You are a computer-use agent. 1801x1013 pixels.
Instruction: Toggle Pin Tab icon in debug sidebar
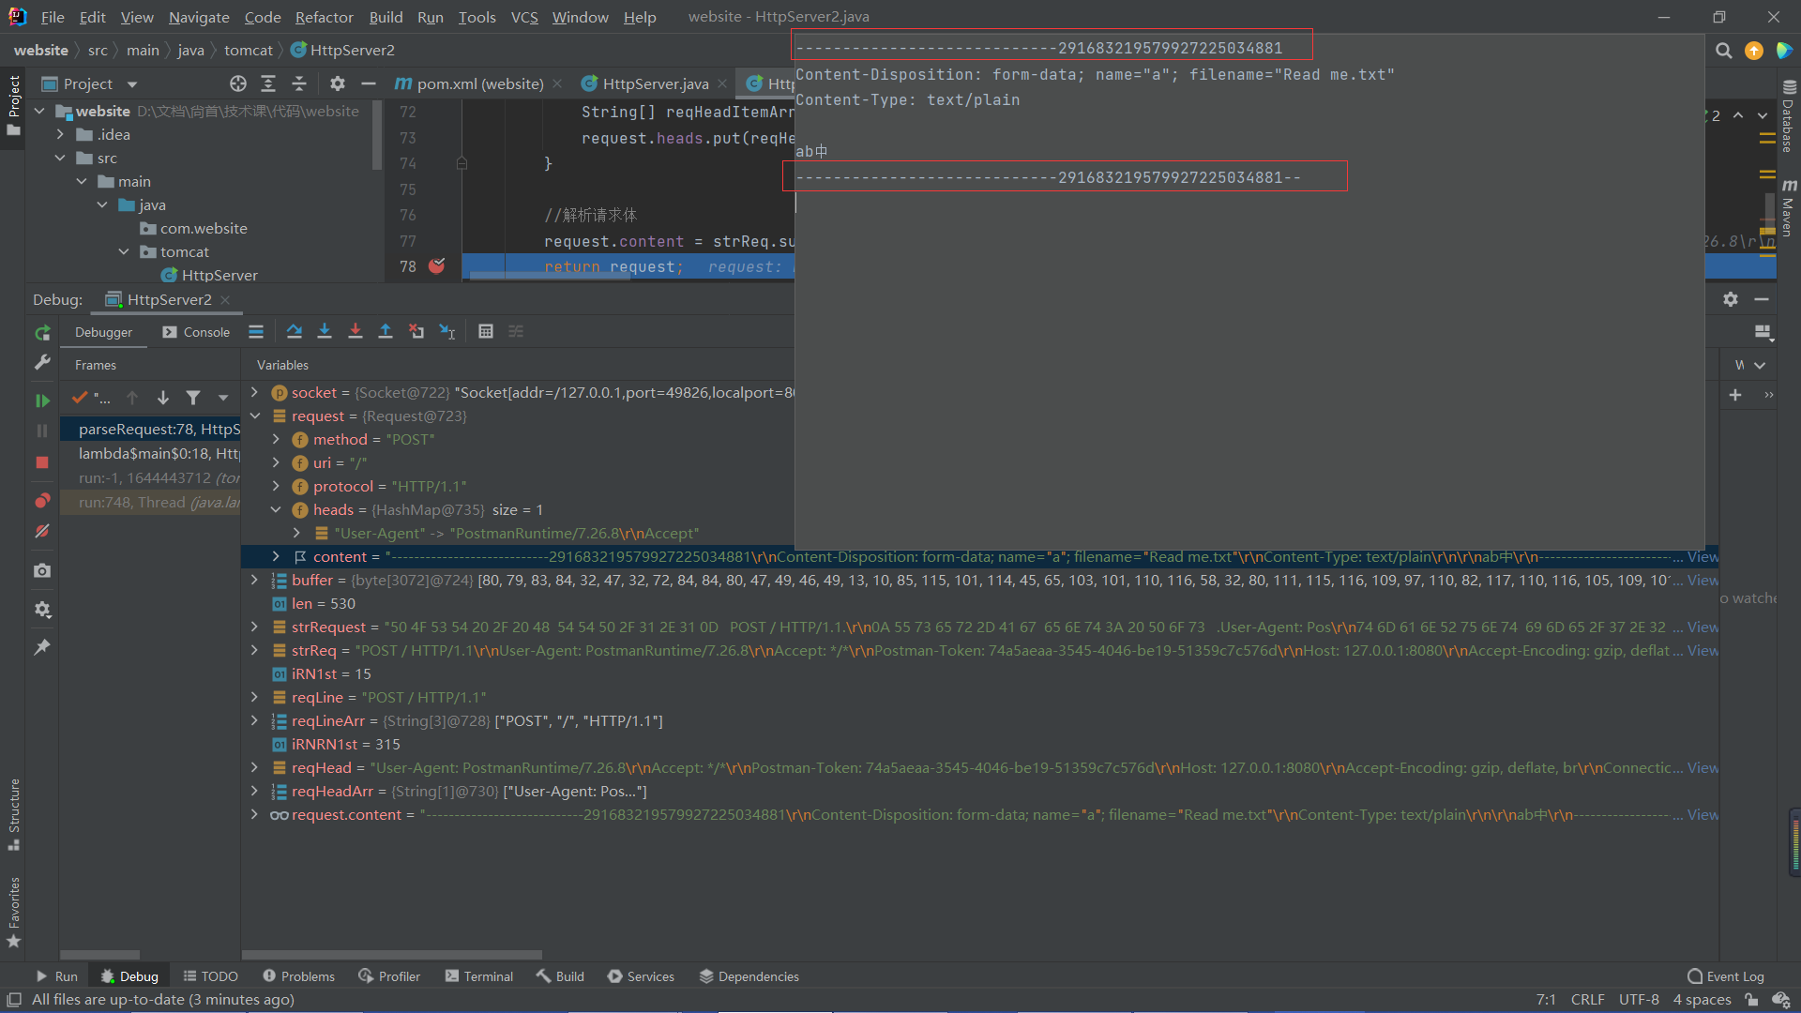(42, 647)
